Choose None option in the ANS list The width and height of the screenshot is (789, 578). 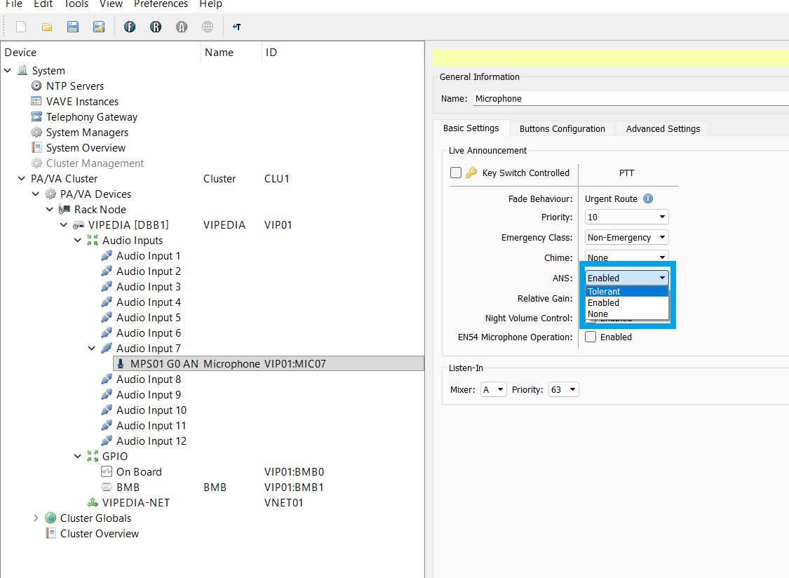point(627,314)
